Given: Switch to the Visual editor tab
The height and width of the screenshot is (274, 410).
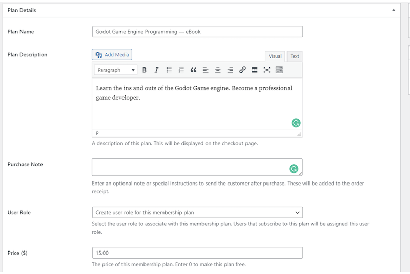Looking at the screenshot, I should 275,56.
